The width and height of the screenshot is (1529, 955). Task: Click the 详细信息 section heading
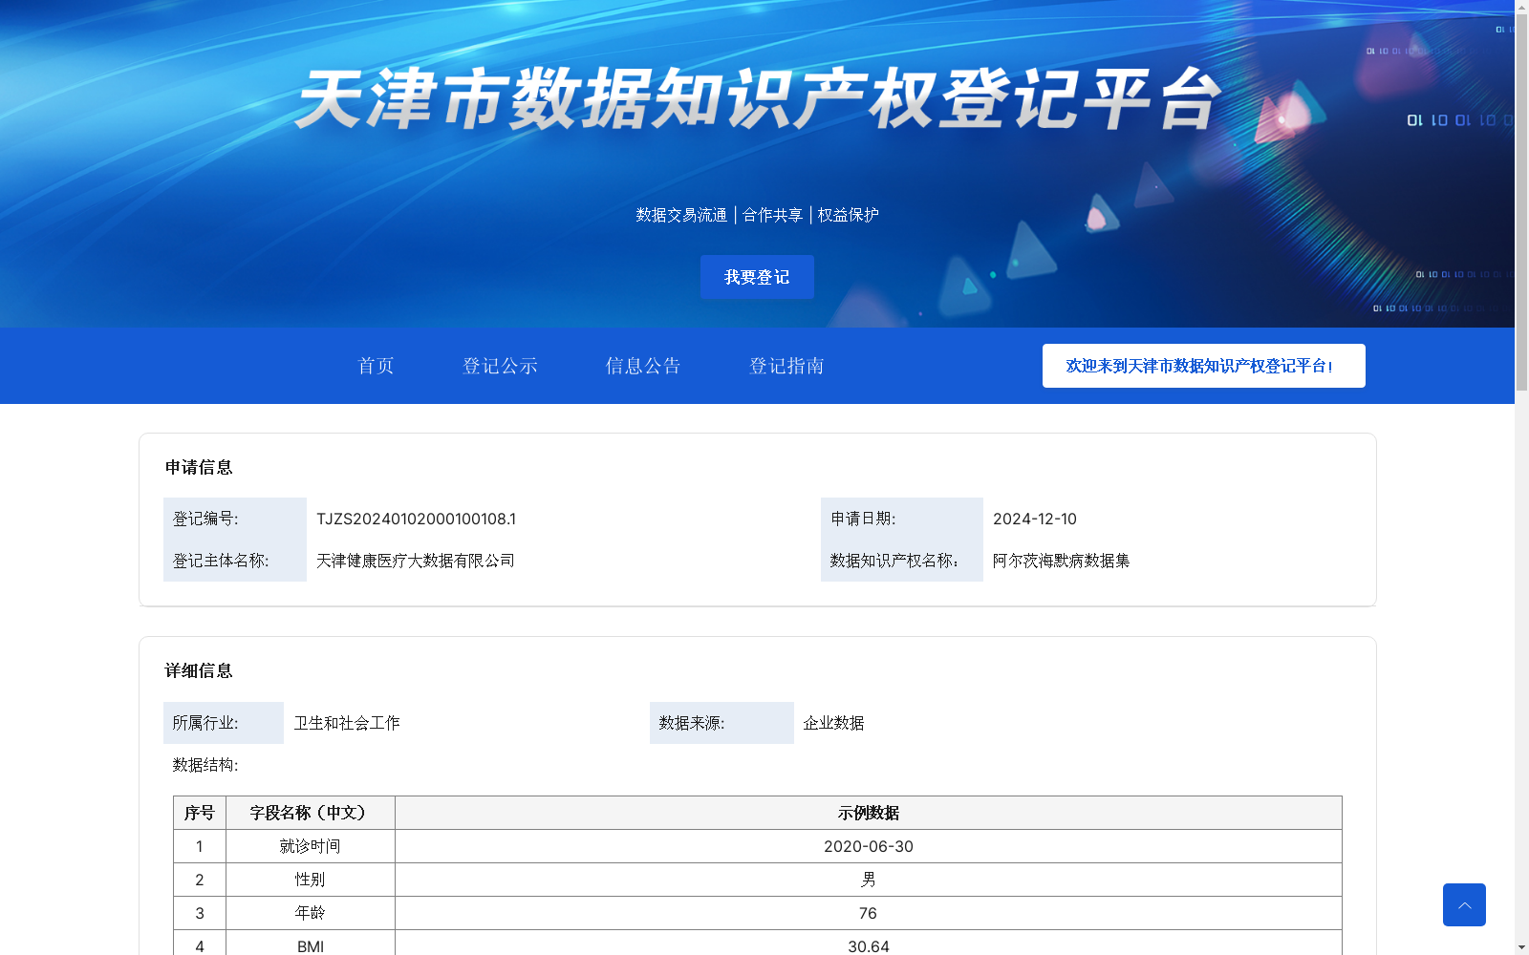(x=199, y=670)
